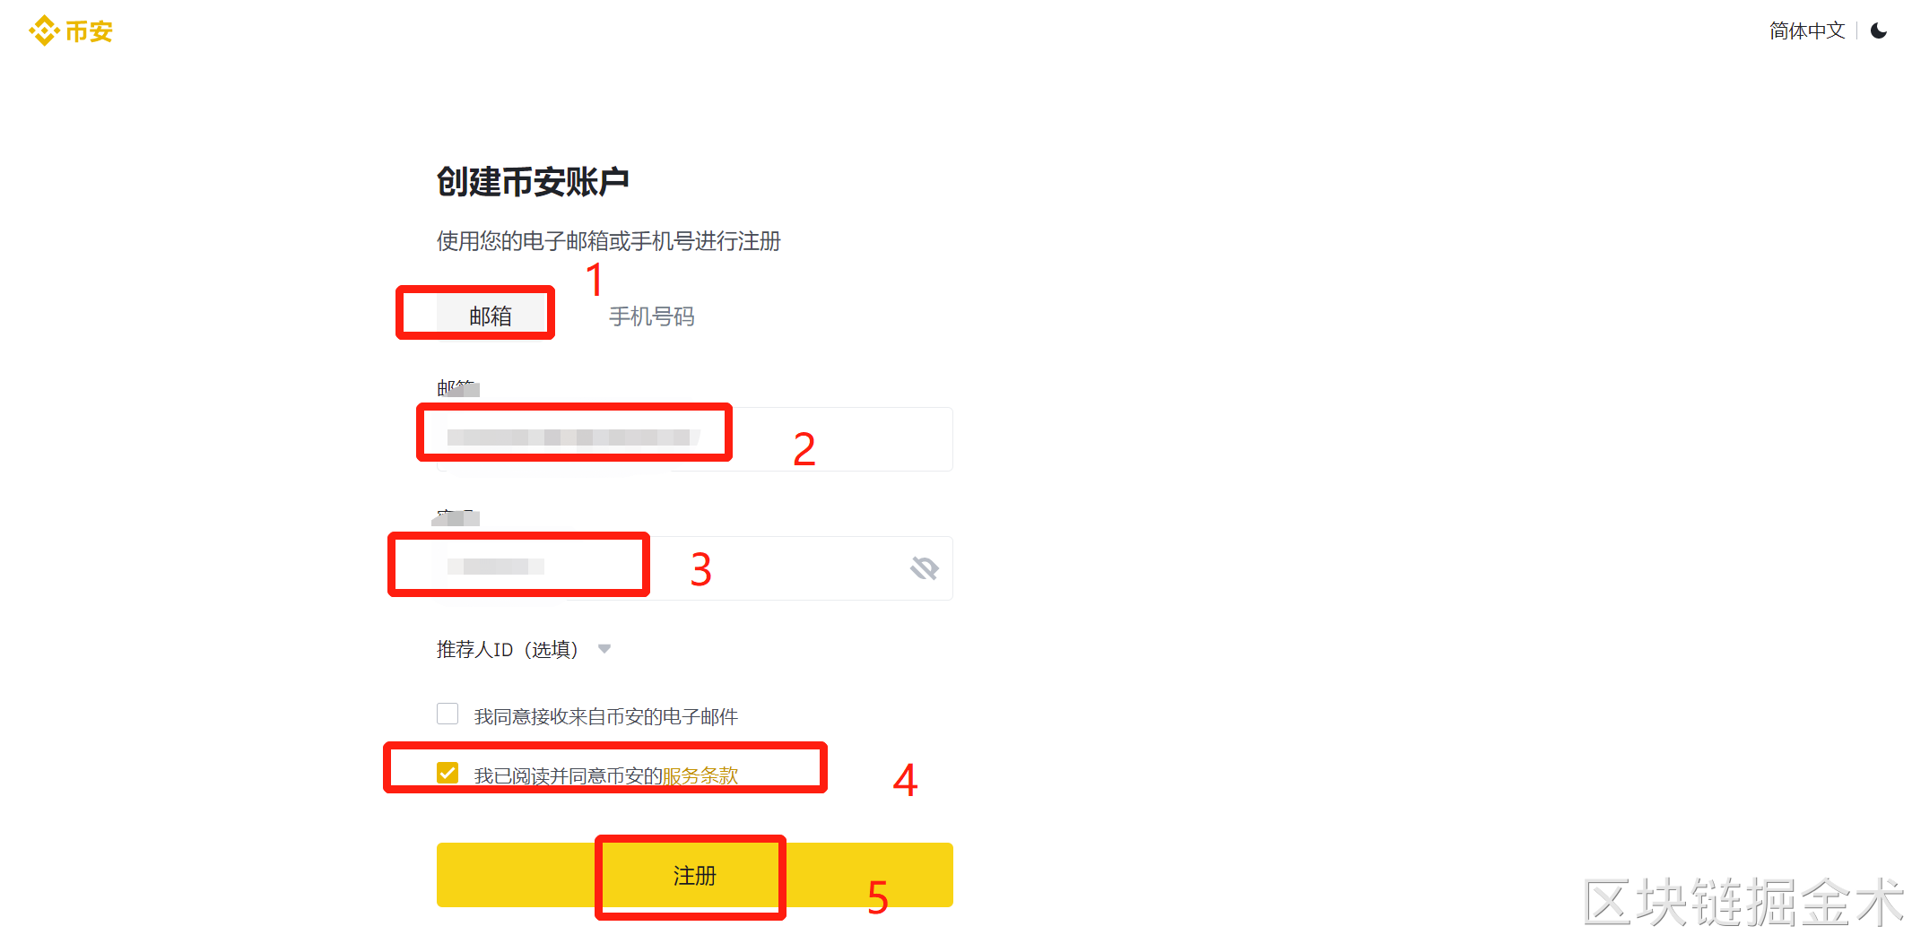Viewport: 1912px width, 935px height.
Task: Focus the email address input field
Action: [x=694, y=439]
